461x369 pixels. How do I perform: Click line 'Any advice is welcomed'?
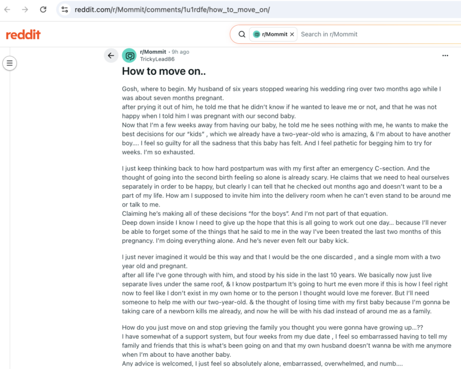click(x=262, y=363)
